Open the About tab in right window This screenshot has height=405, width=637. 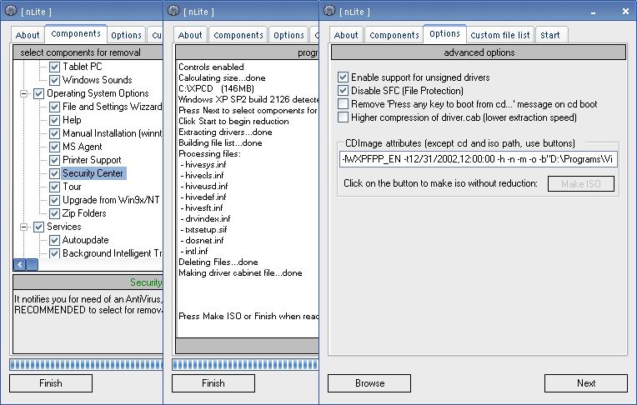(x=346, y=35)
